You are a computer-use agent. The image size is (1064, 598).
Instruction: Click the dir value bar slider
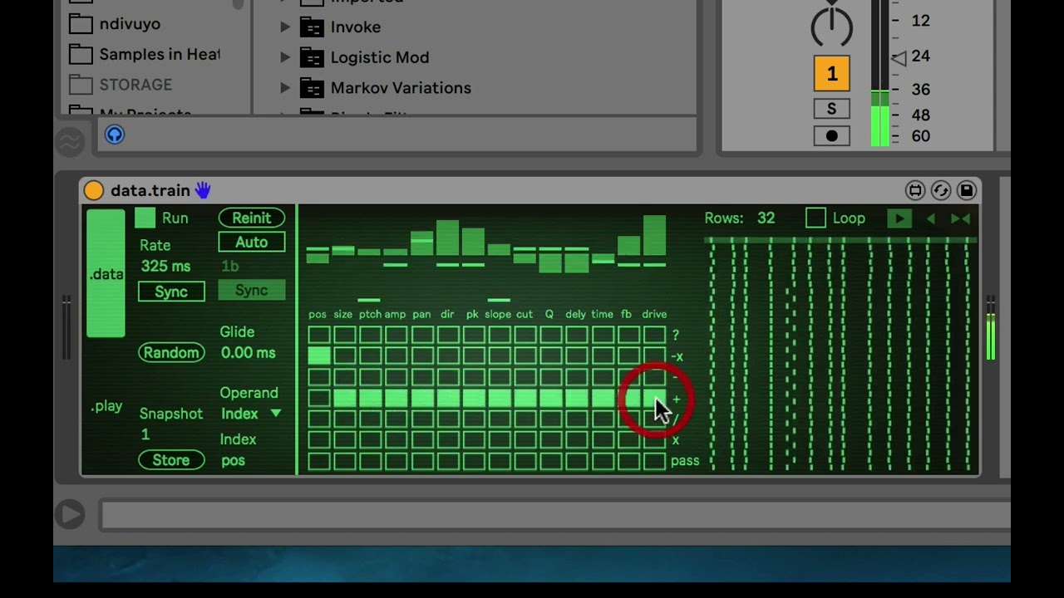(448, 257)
